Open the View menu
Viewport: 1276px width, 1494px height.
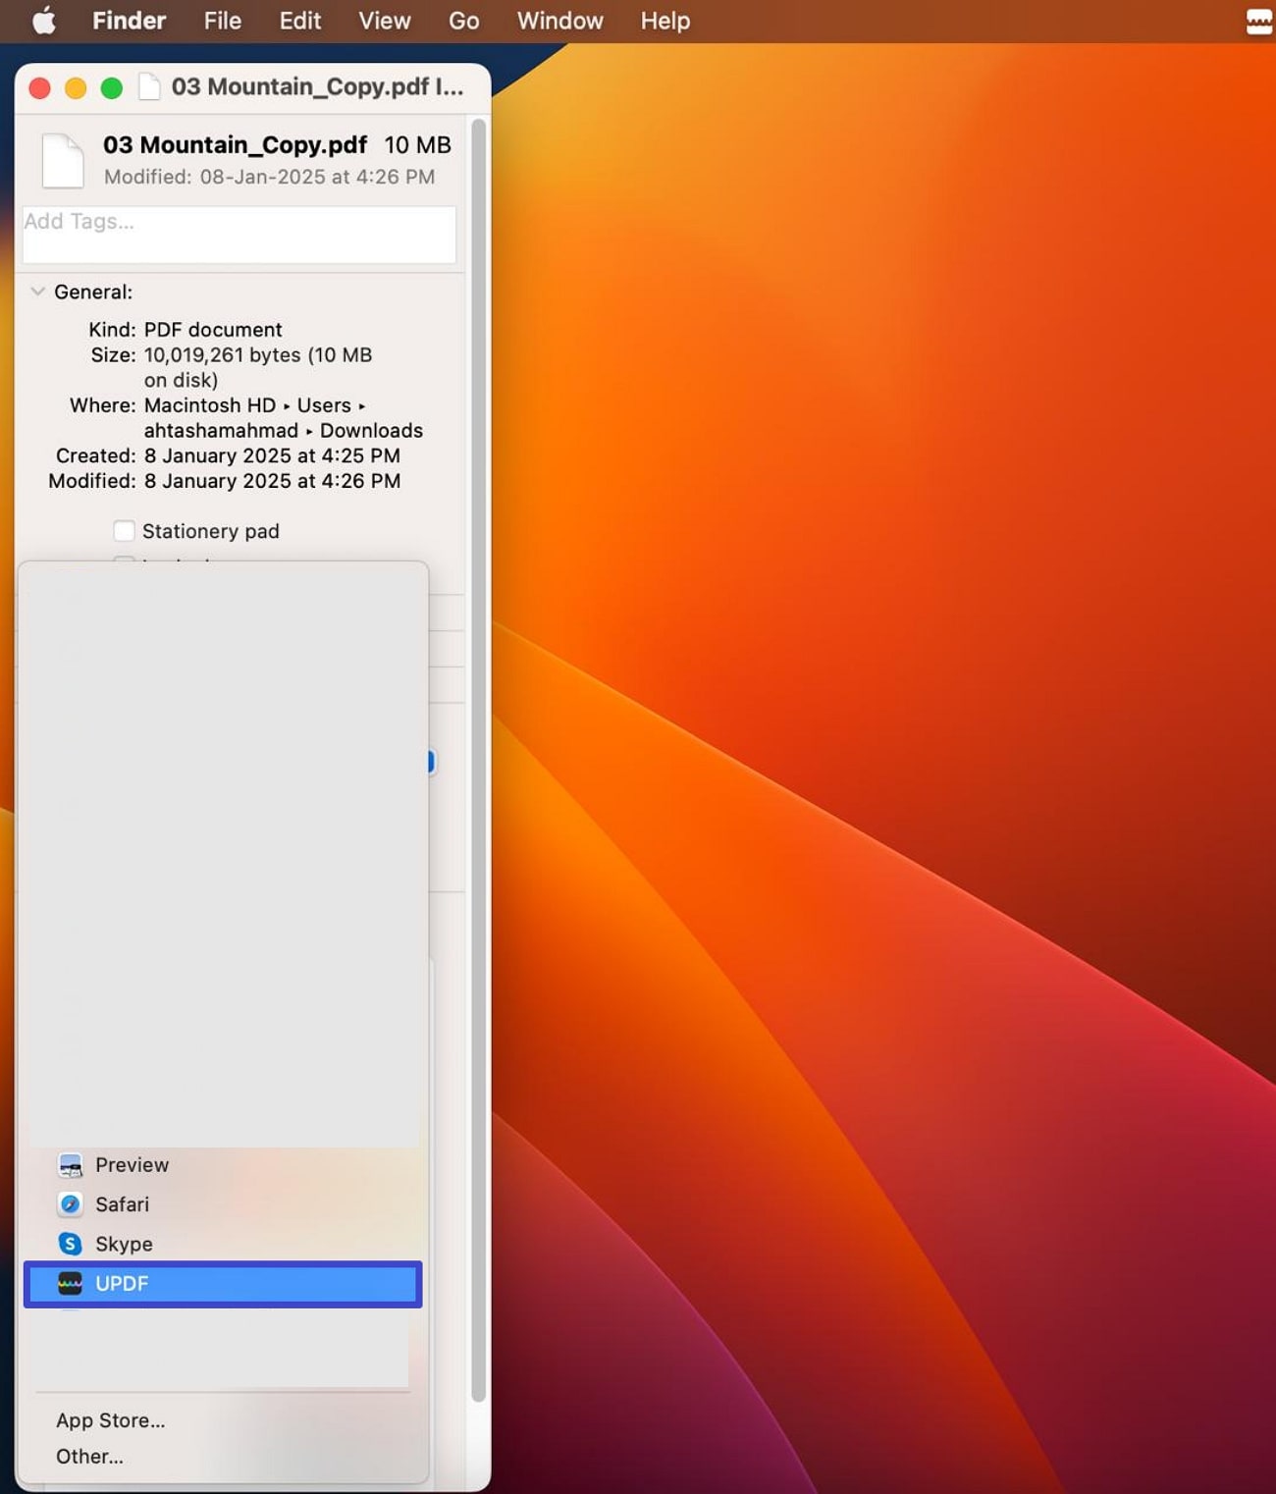pyautogui.click(x=384, y=21)
